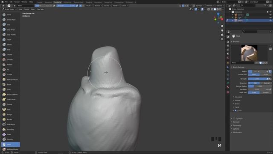The height and width of the screenshot is (154, 273).
Task: Select the Cloth brush tool
Action: pos(10,134)
